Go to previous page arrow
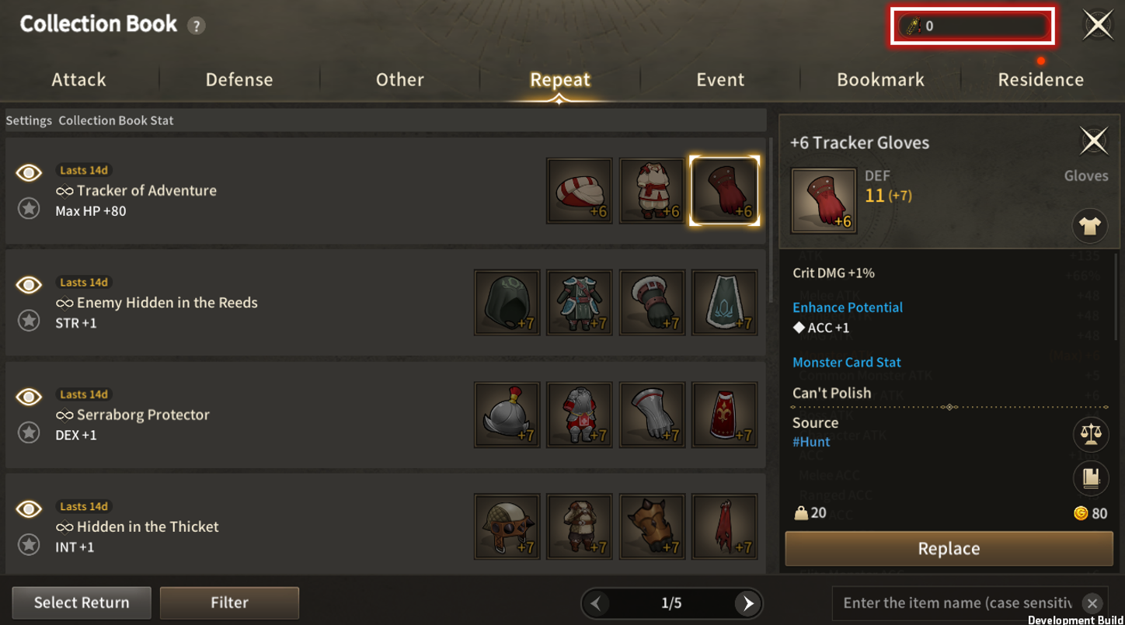1125x625 pixels. [596, 603]
